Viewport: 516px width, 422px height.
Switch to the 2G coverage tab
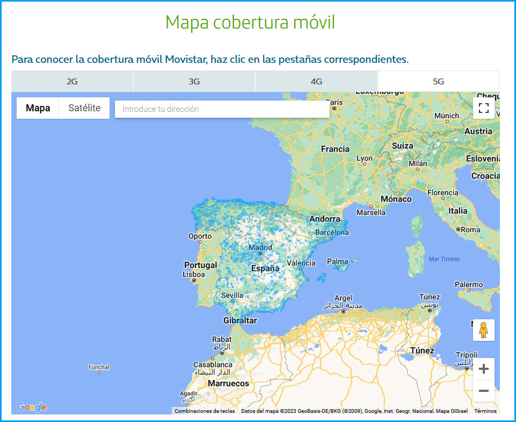pos(72,81)
